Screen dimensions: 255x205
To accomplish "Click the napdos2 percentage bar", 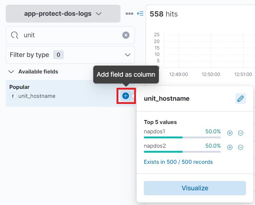I will (182, 152).
